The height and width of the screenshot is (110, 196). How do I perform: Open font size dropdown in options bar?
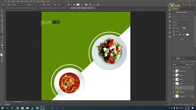point(49,5)
